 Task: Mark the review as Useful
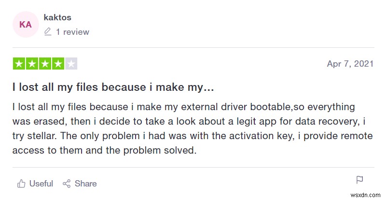click(35, 184)
